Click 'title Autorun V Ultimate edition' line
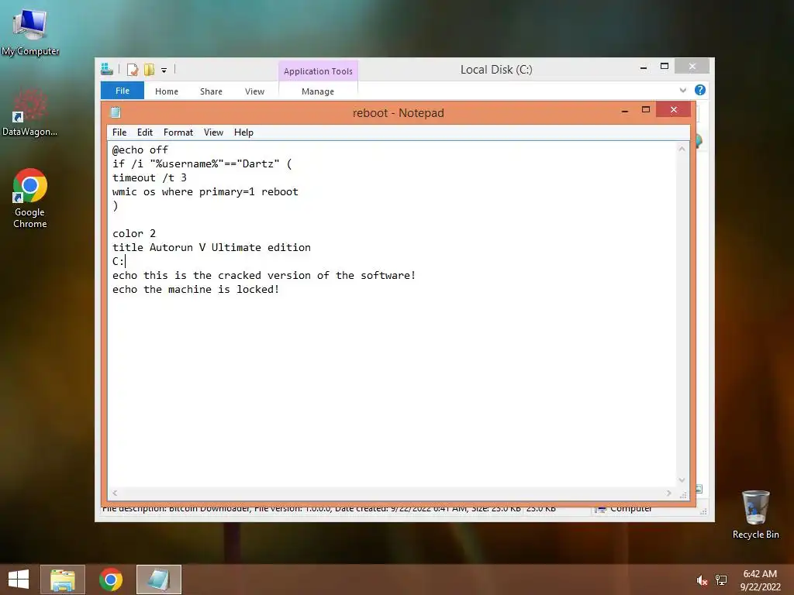Image resolution: width=794 pixels, height=595 pixels. (x=212, y=247)
